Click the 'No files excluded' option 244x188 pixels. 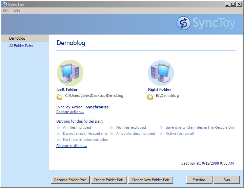click(131, 127)
